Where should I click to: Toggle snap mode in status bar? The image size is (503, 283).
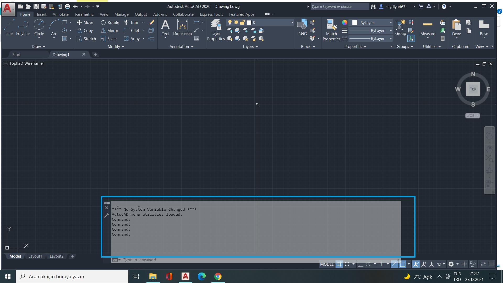coord(347,264)
